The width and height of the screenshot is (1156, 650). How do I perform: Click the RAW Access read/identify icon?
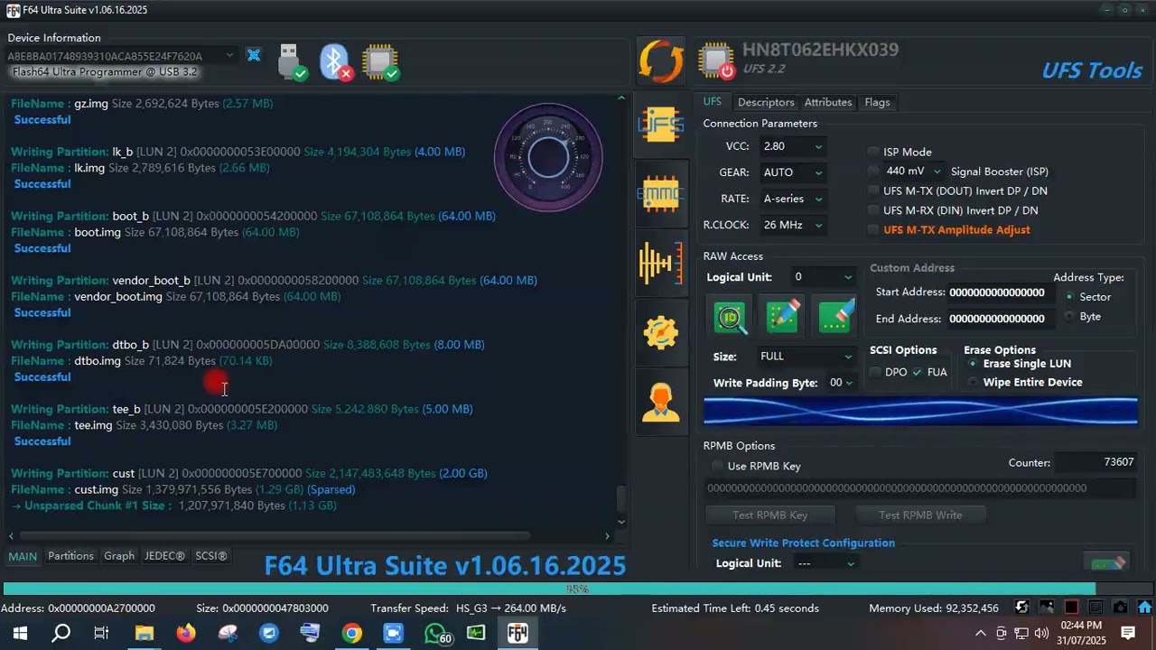click(730, 317)
